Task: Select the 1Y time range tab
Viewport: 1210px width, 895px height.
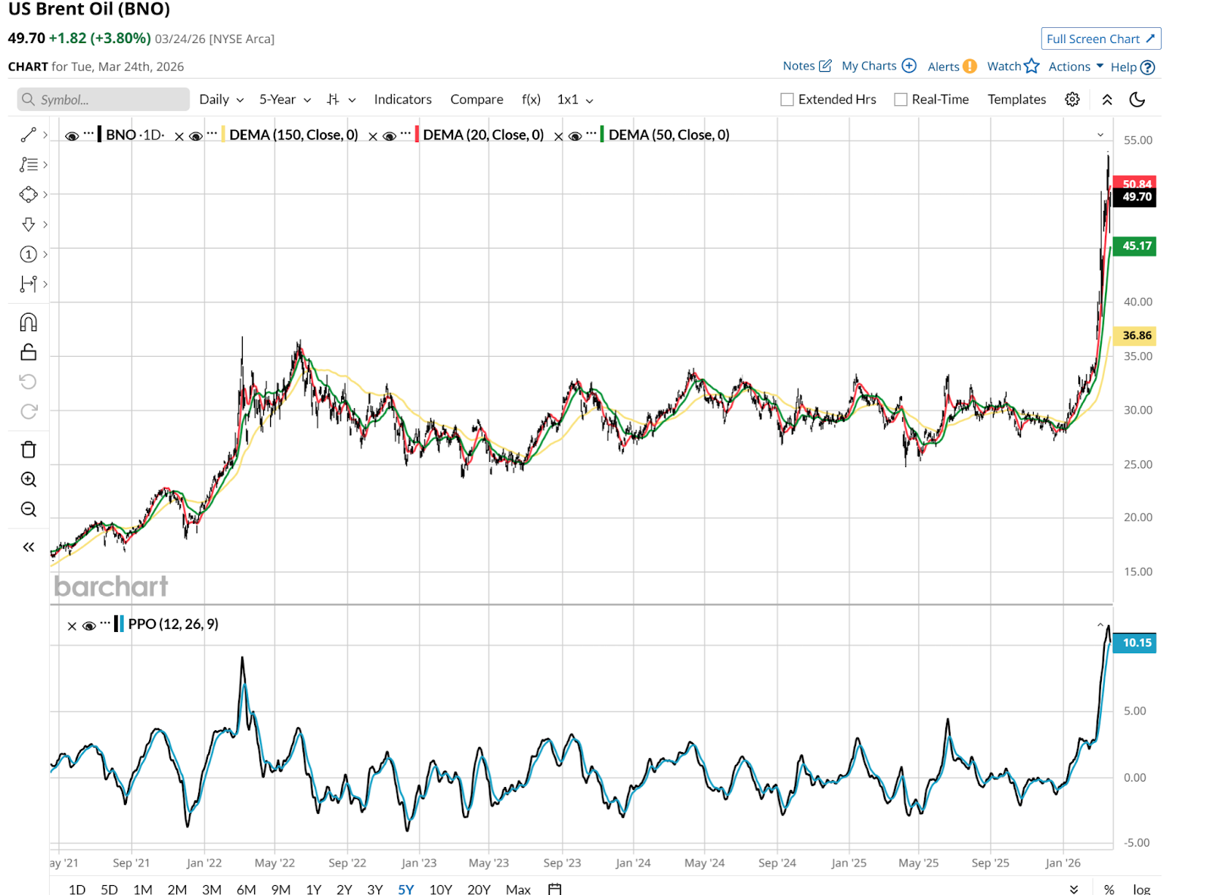Action: pyautogui.click(x=313, y=889)
